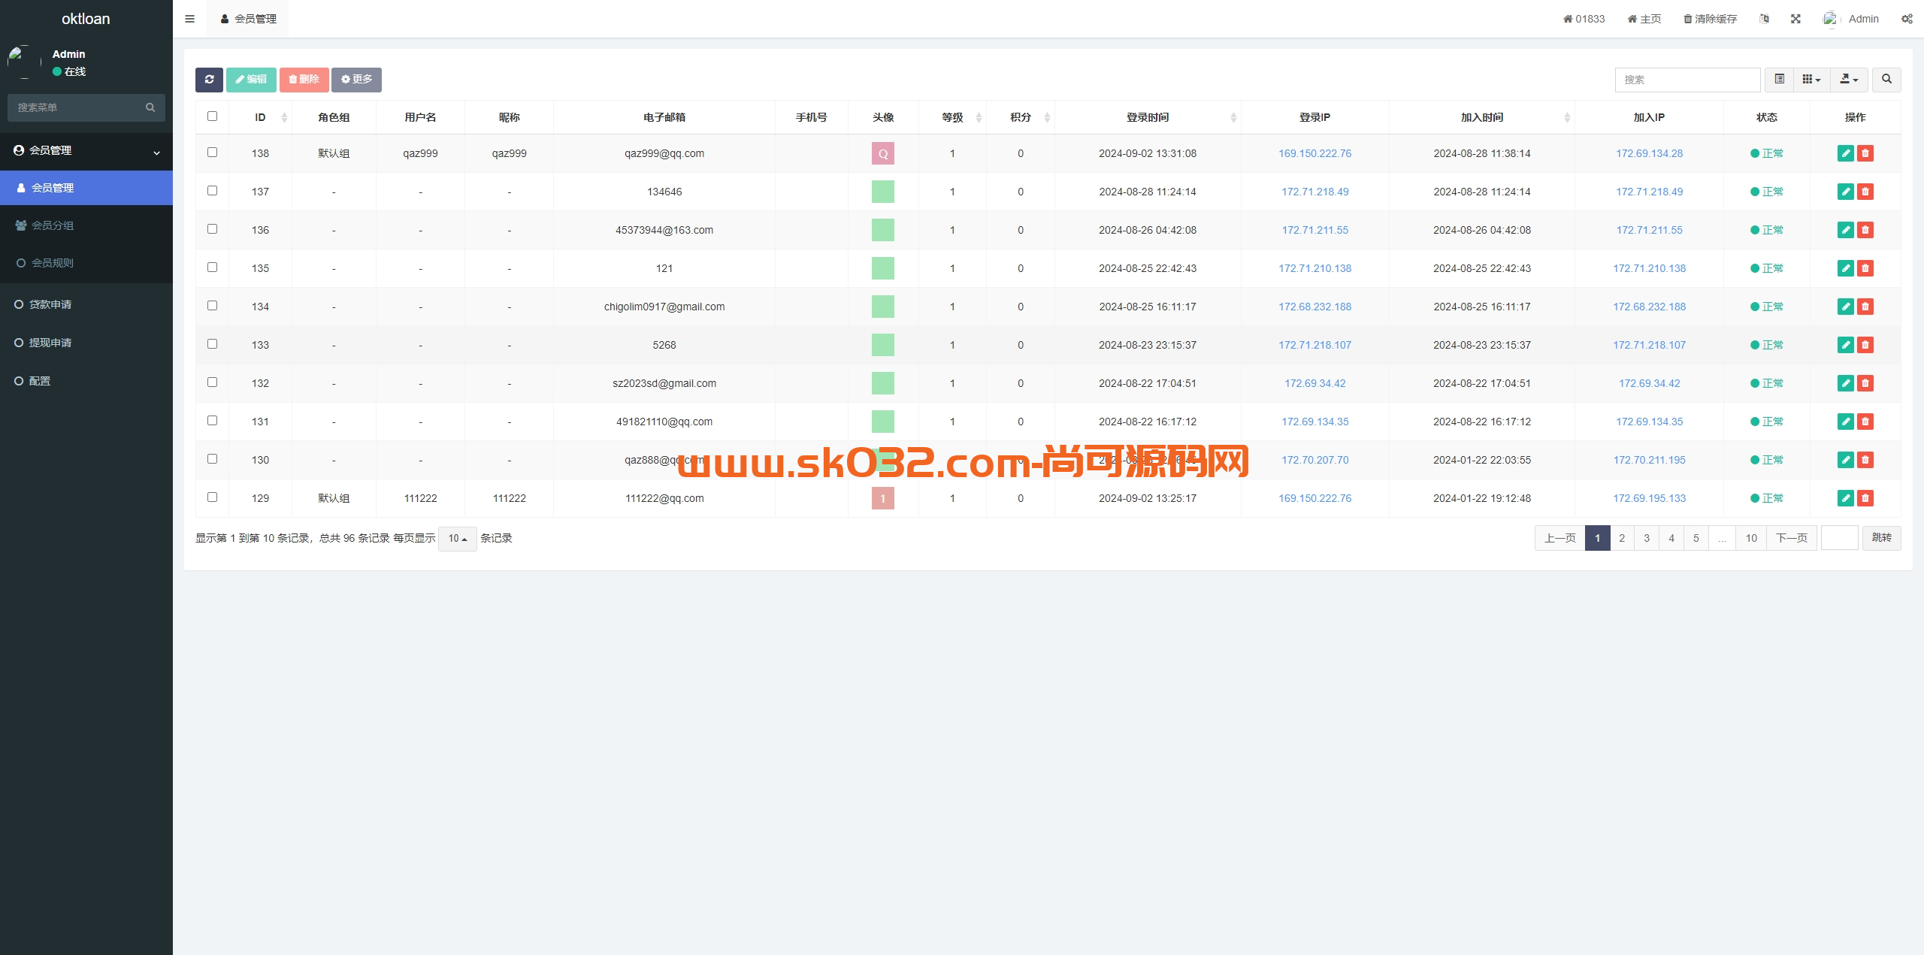Open 会员规则 in the sidebar

click(x=86, y=263)
